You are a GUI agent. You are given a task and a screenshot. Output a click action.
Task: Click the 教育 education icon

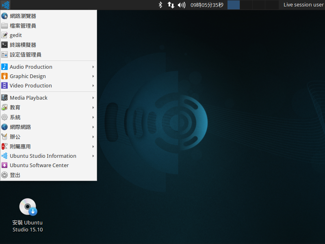[4, 107]
